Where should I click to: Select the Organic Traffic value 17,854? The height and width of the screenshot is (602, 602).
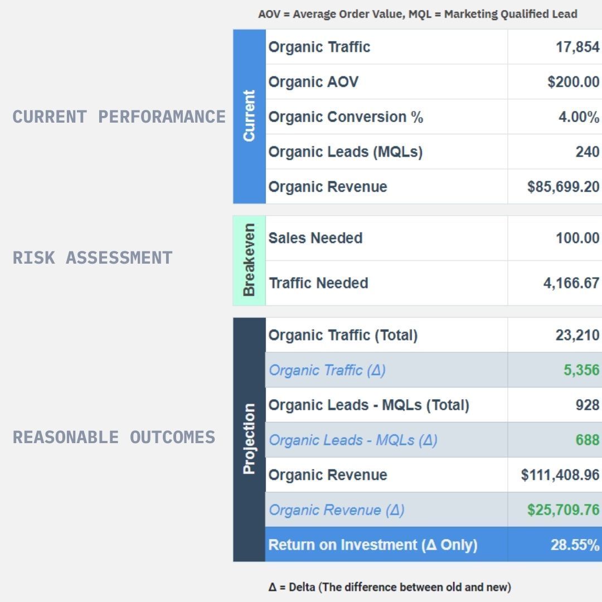coord(577,47)
